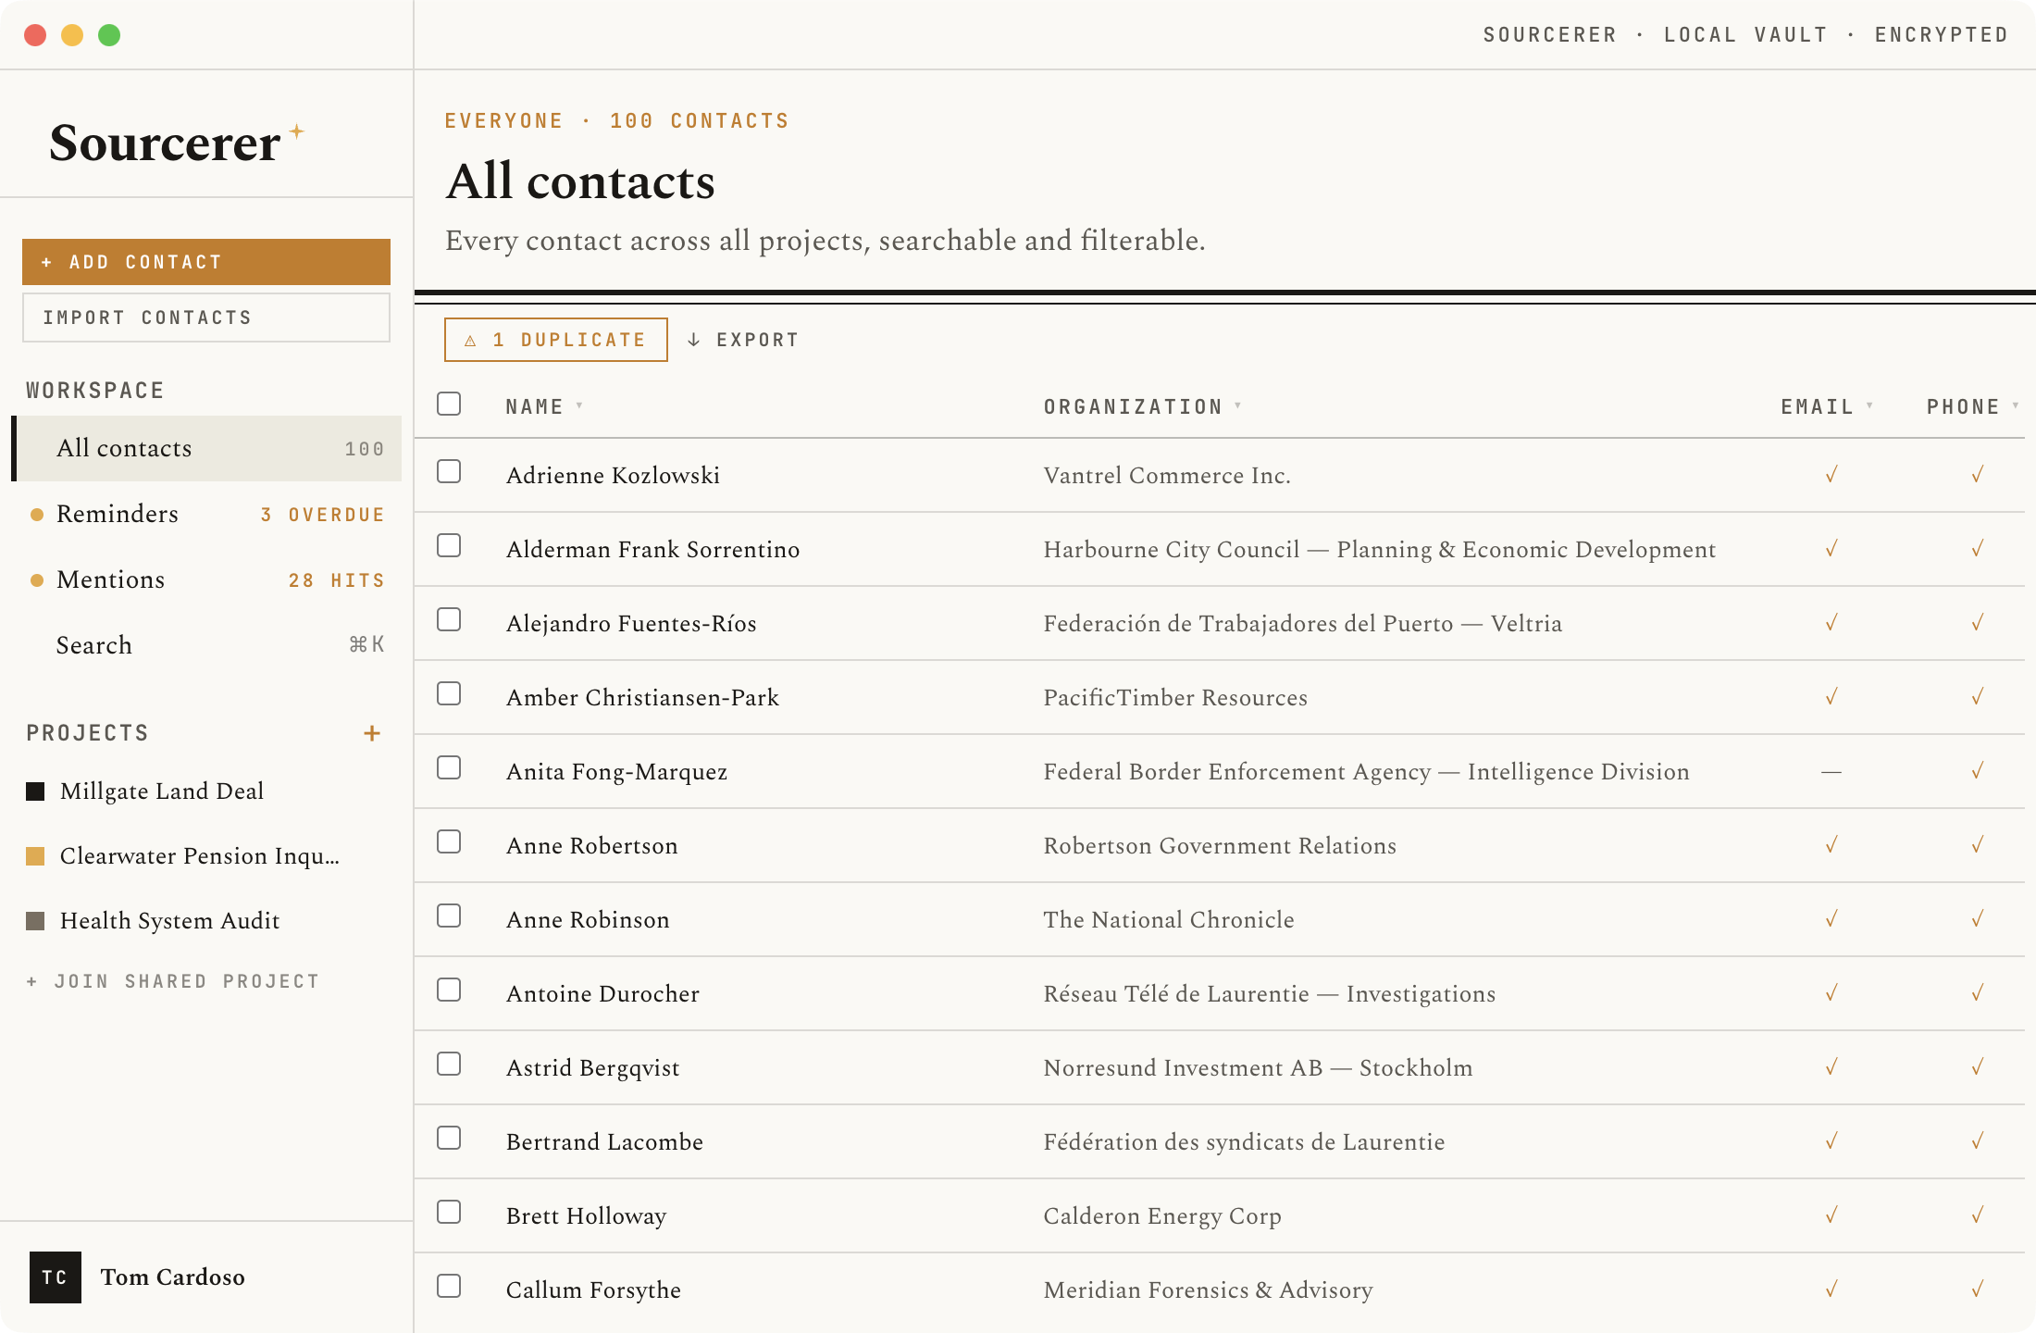2036x1333 pixels.
Task: Click the phone checkmark for Anne Robertson
Action: pyautogui.click(x=1978, y=845)
